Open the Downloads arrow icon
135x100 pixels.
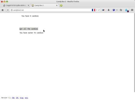point(109,10)
